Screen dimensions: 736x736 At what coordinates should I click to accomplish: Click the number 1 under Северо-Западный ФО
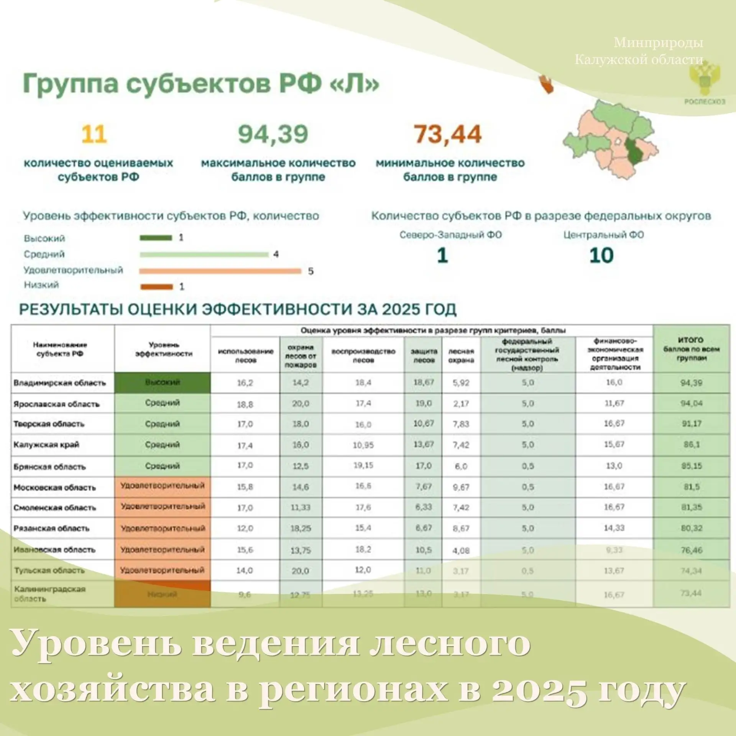click(x=442, y=255)
